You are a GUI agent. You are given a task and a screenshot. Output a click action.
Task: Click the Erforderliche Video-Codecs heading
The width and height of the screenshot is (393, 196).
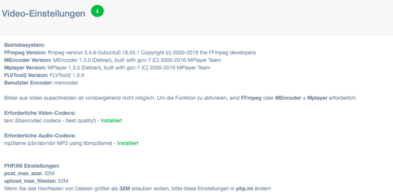40,113
